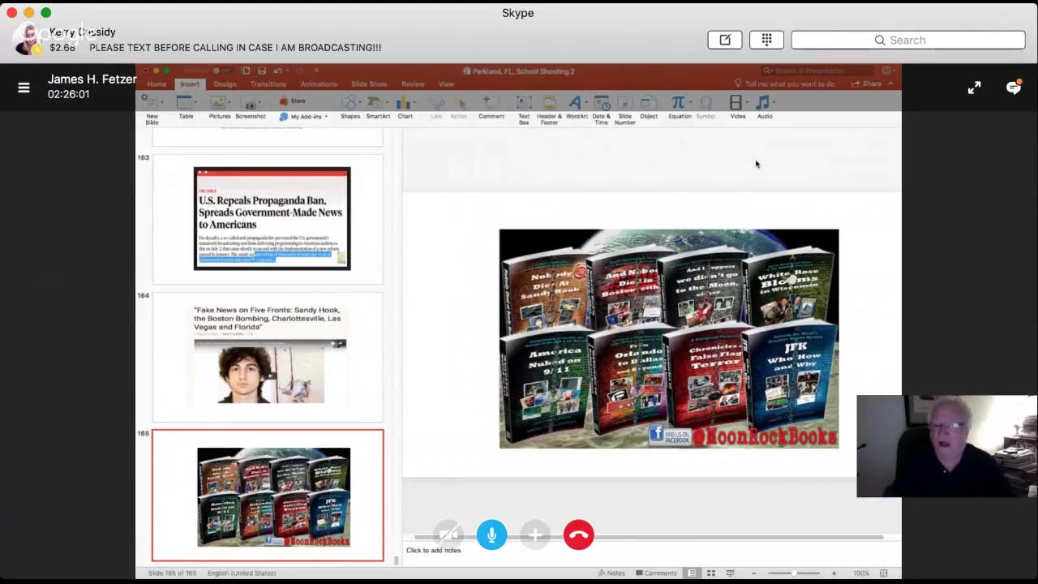The width and height of the screenshot is (1038, 584).
Task: Open the View ribbon tab
Action: 446,84
